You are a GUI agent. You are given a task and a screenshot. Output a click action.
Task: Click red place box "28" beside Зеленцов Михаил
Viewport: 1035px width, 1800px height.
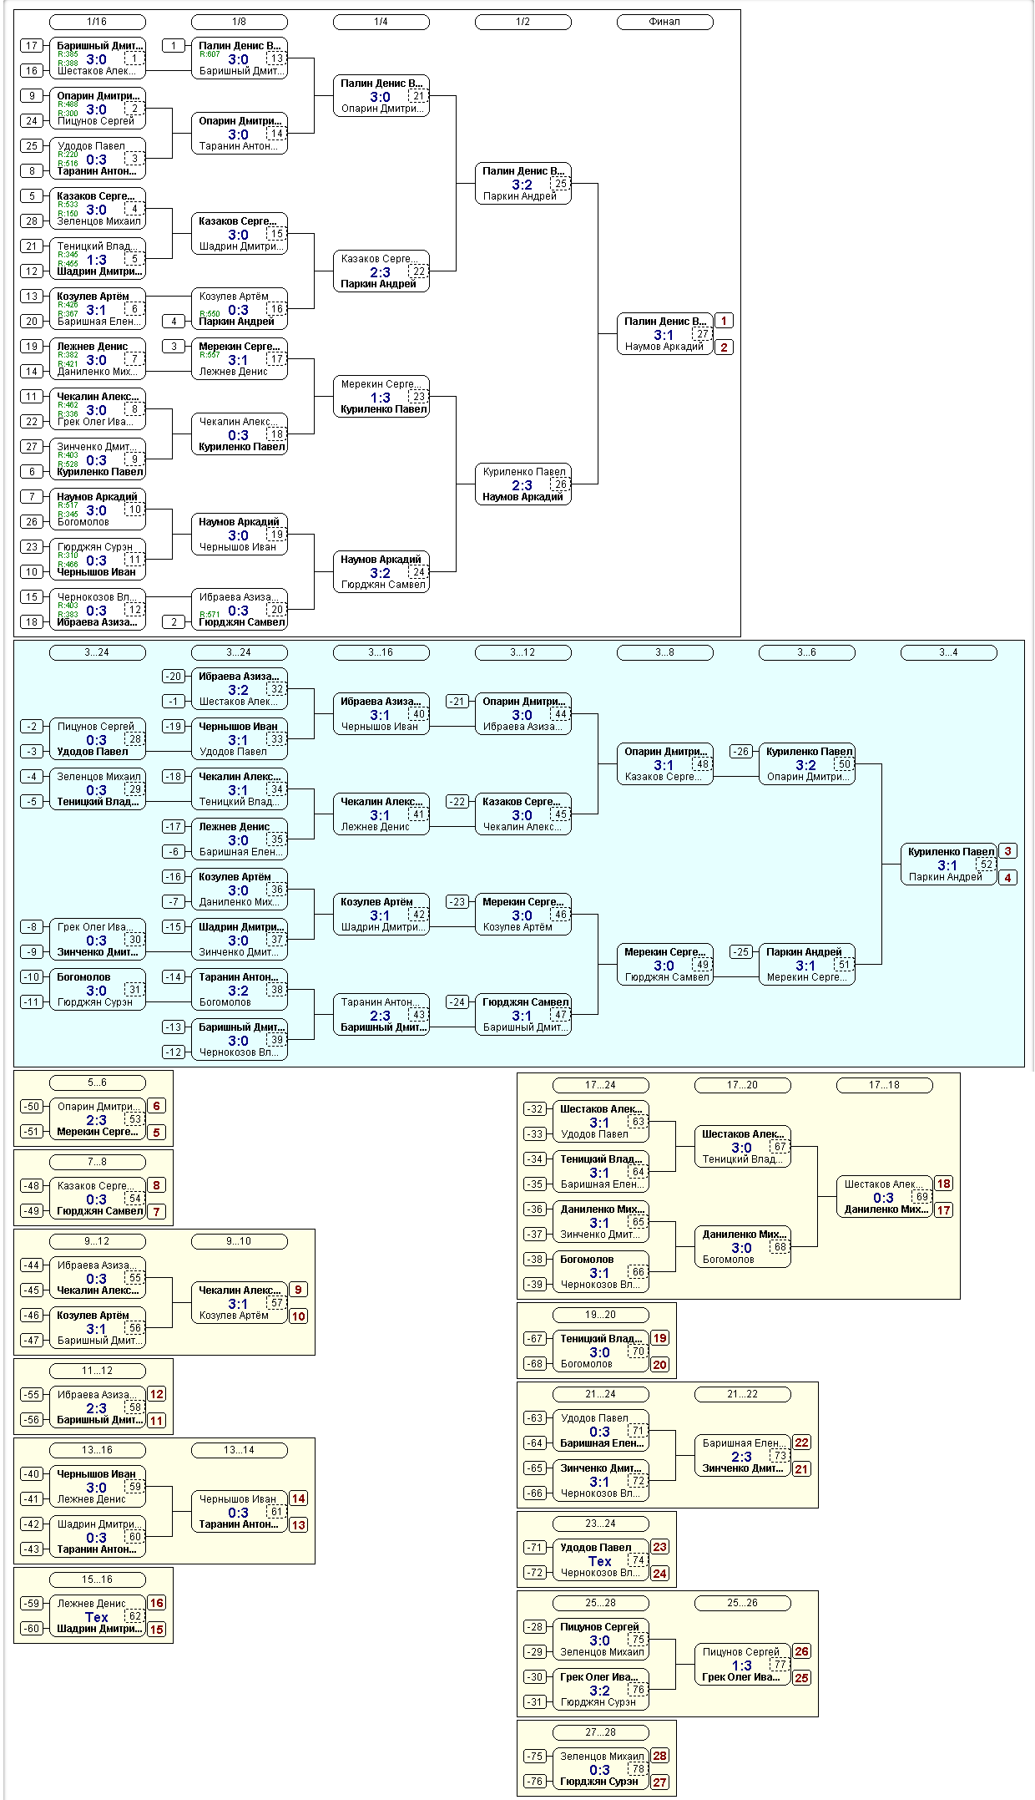coord(659,1756)
